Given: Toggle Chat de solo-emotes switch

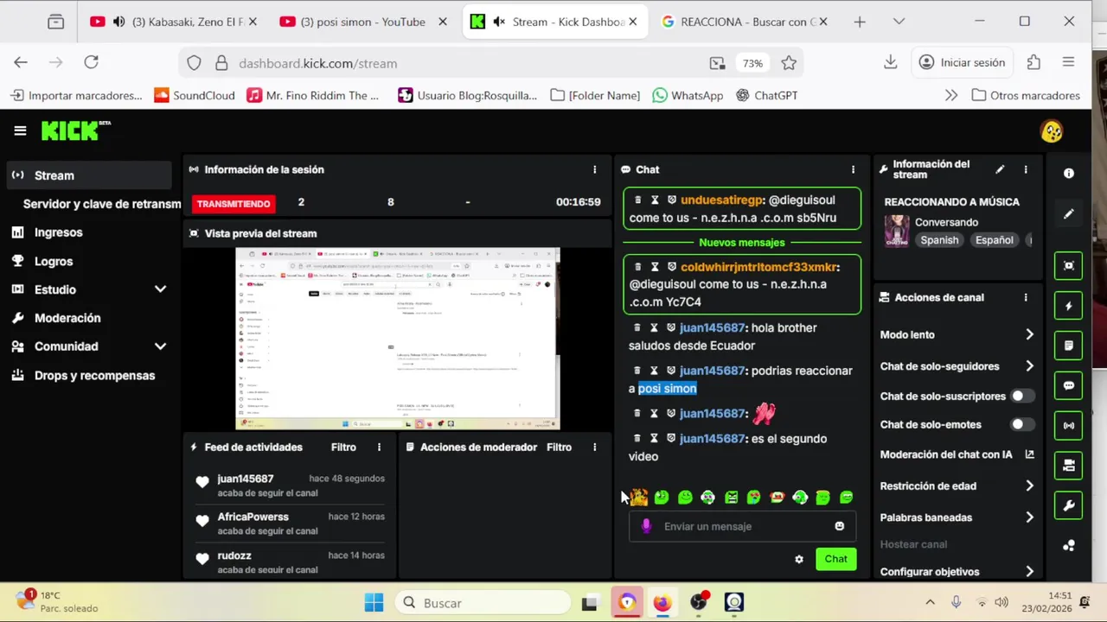Looking at the screenshot, I should point(1022,424).
